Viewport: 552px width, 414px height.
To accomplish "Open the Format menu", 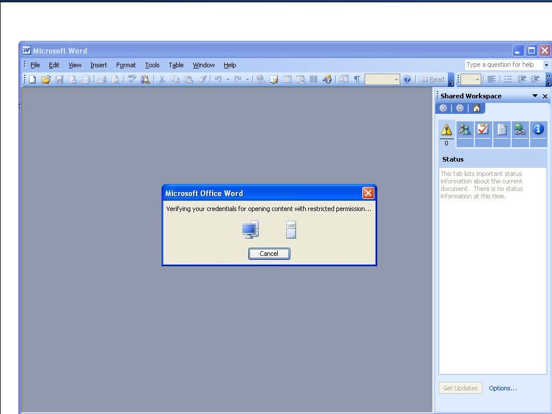I will 126,65.
